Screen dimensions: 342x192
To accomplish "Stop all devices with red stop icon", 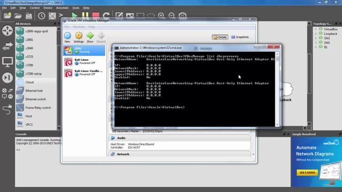I will point(96,15).
